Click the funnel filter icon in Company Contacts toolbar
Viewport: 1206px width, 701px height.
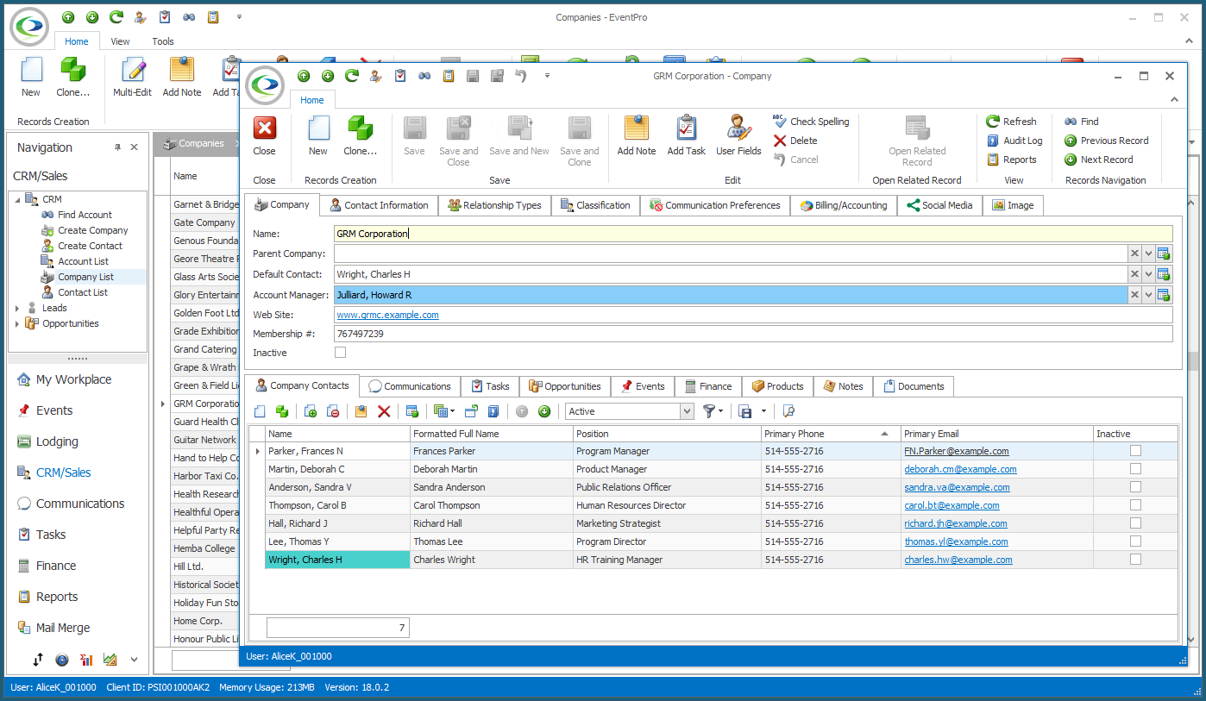pos(709,411)
